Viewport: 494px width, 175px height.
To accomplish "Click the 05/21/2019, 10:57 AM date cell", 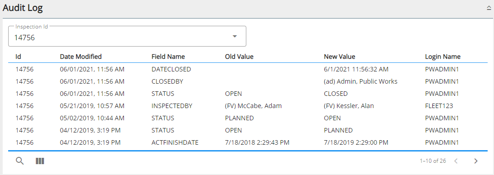I will tap(92, 106).
